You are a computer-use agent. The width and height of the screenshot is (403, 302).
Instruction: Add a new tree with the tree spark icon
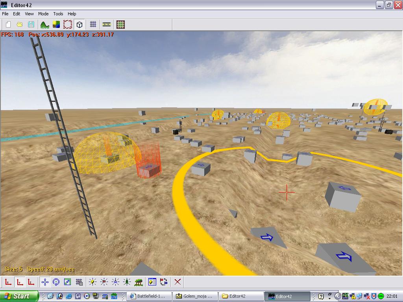click(x=127, y=282)
